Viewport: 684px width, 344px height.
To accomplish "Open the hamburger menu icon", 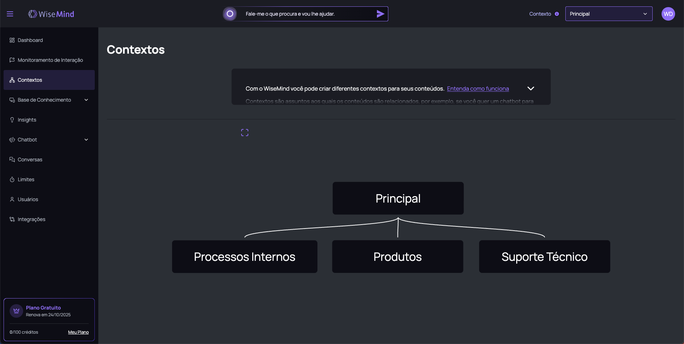I will 10,14.
